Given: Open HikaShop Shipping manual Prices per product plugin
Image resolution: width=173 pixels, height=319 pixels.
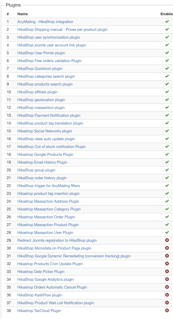Looking at the screenshot, I should coord(62,30).
